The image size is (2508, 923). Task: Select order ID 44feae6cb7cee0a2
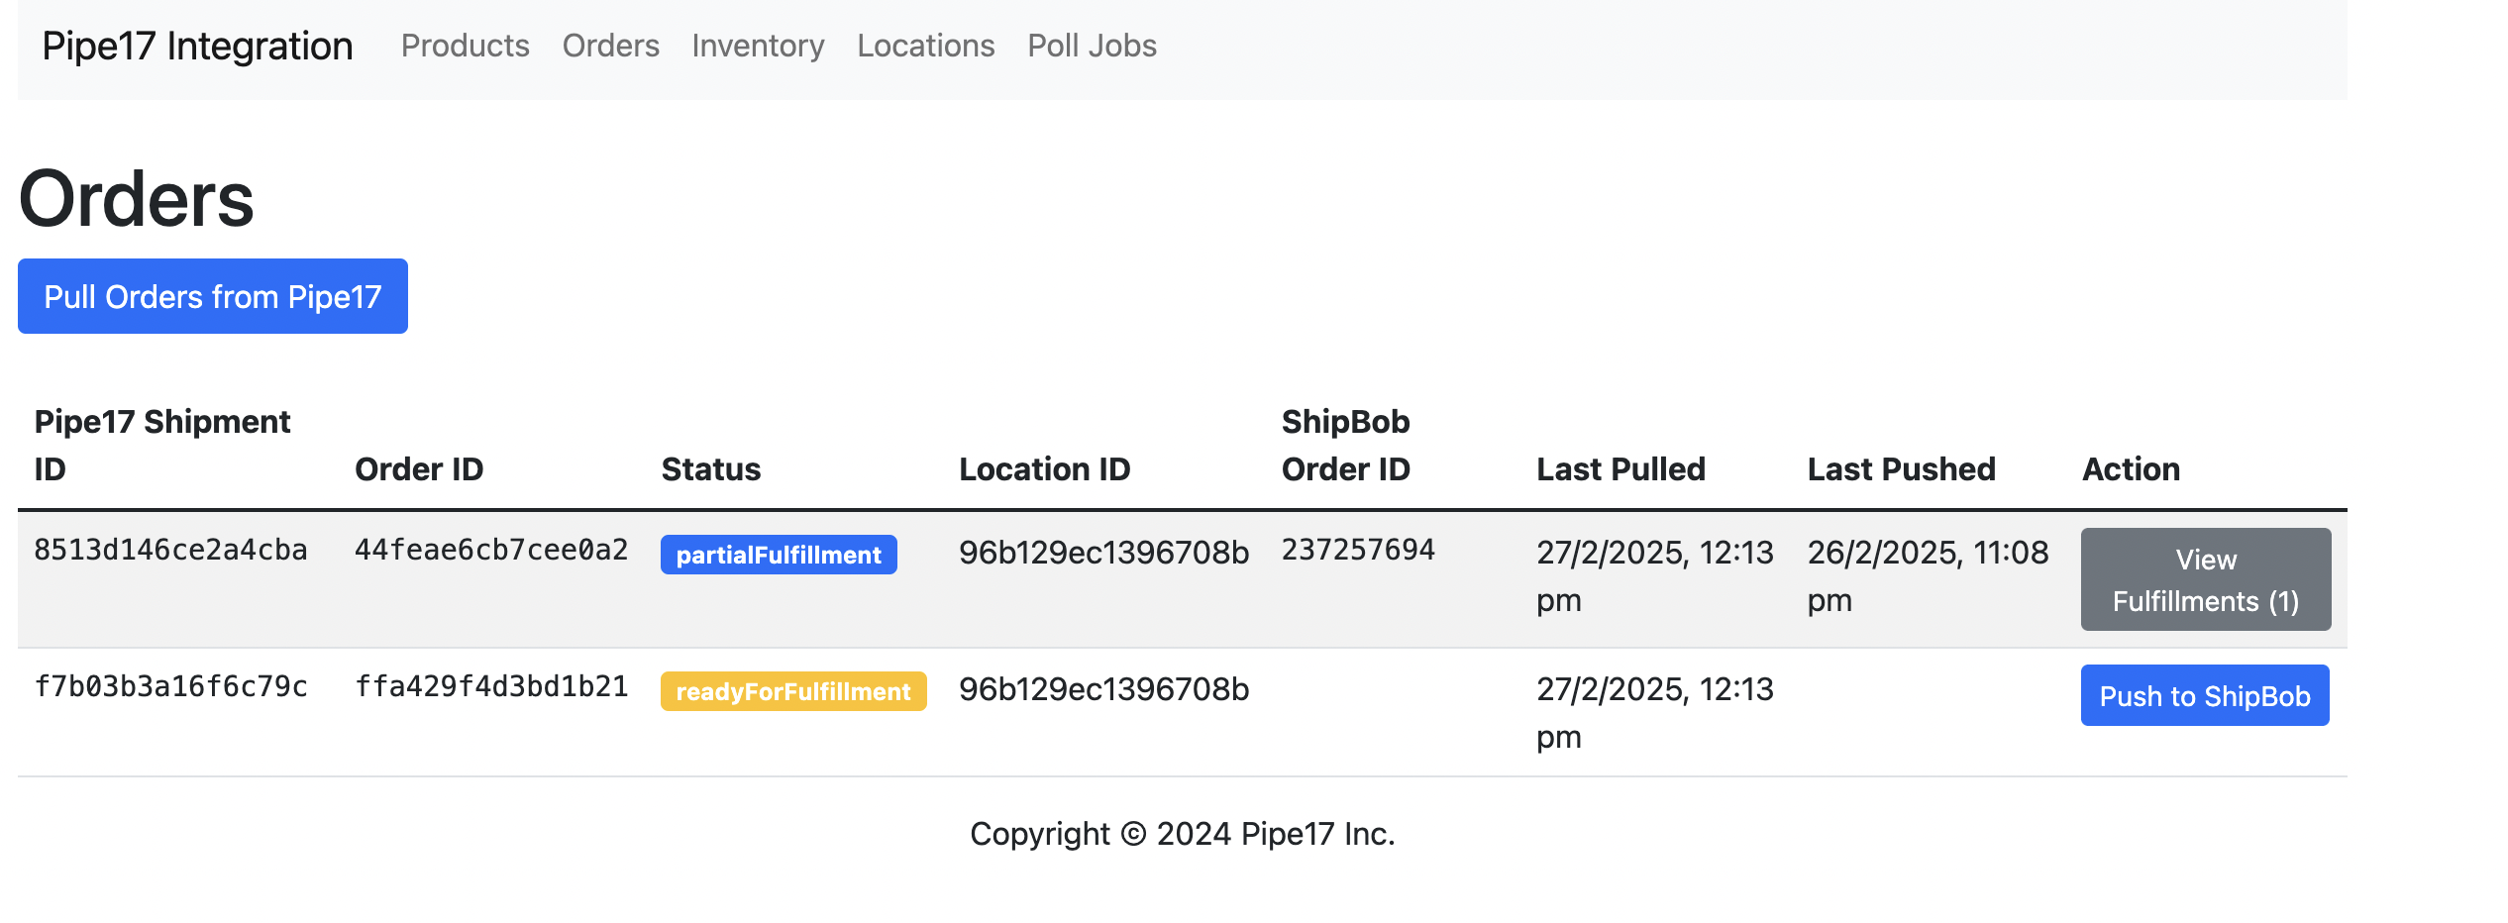pyautogui.click(x=491, y=550)
